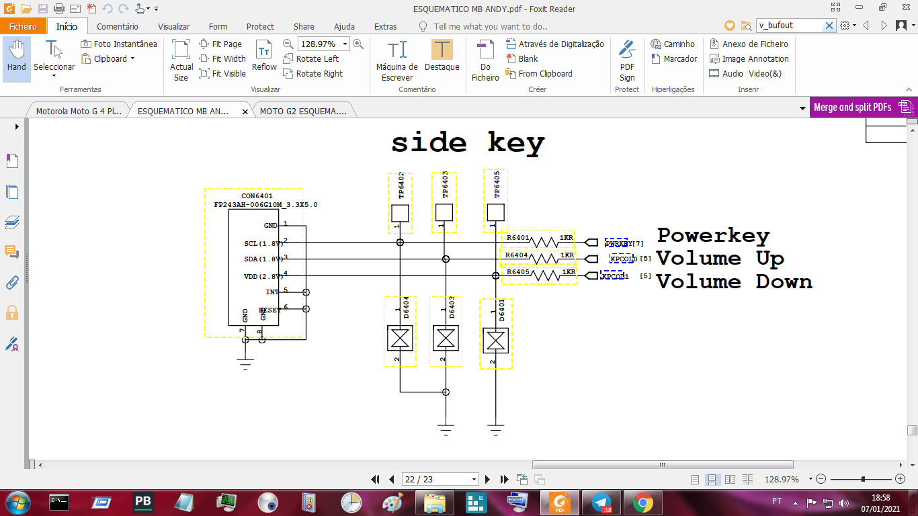Click the Typewriter (Máquina de Escrever) tool
Image resolution: width=918 pixels, height=516 pixels.
tap(397, 59)
